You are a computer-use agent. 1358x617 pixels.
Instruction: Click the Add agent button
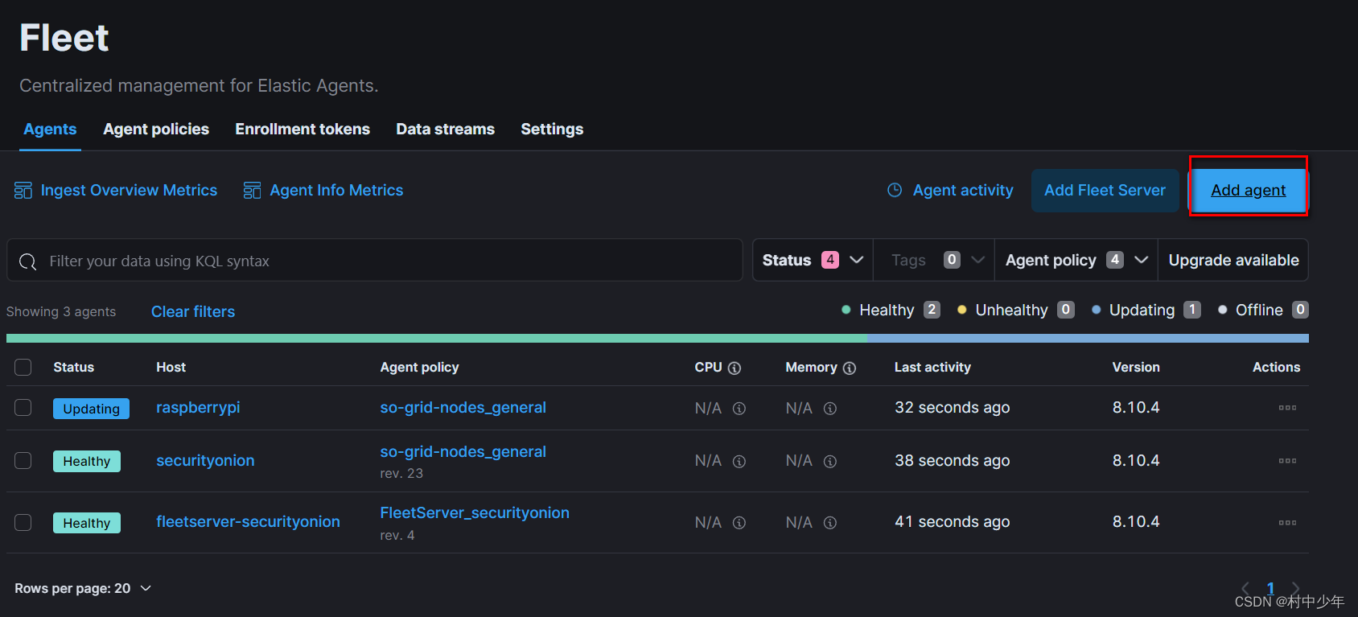1249,191
